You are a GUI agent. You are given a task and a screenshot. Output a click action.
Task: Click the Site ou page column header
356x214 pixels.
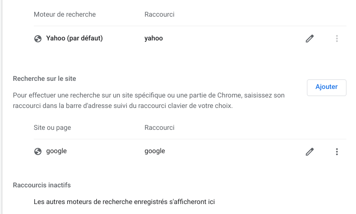52,127
